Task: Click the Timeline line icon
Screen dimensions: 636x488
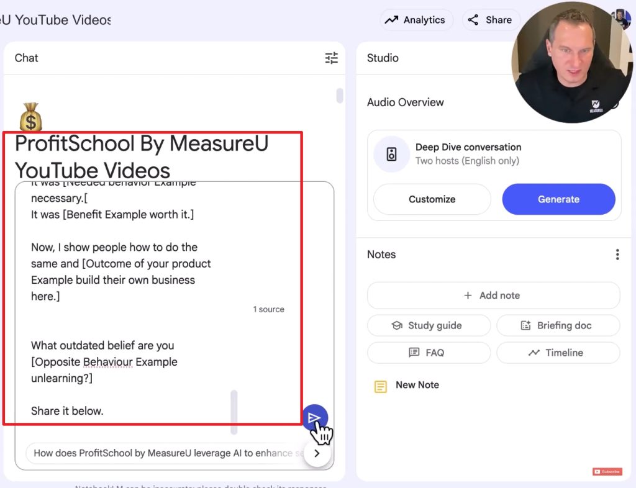Action: click(534, 353)
